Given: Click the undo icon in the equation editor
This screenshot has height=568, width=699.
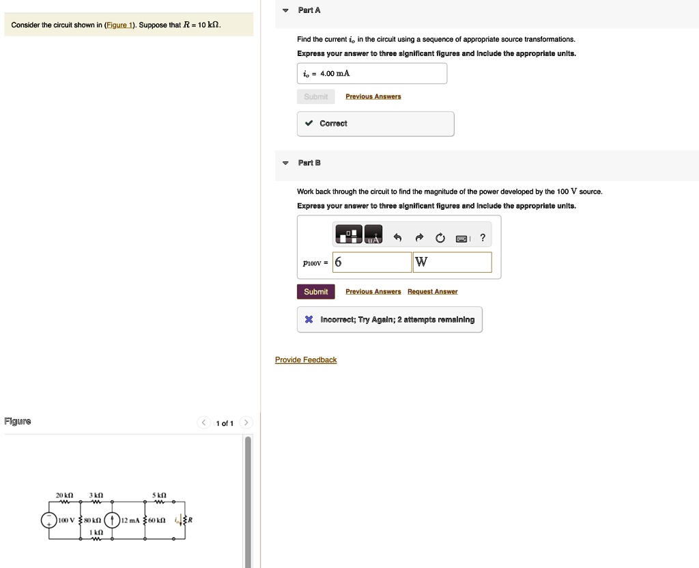Looking at the screenshot, I should [397, 237].
